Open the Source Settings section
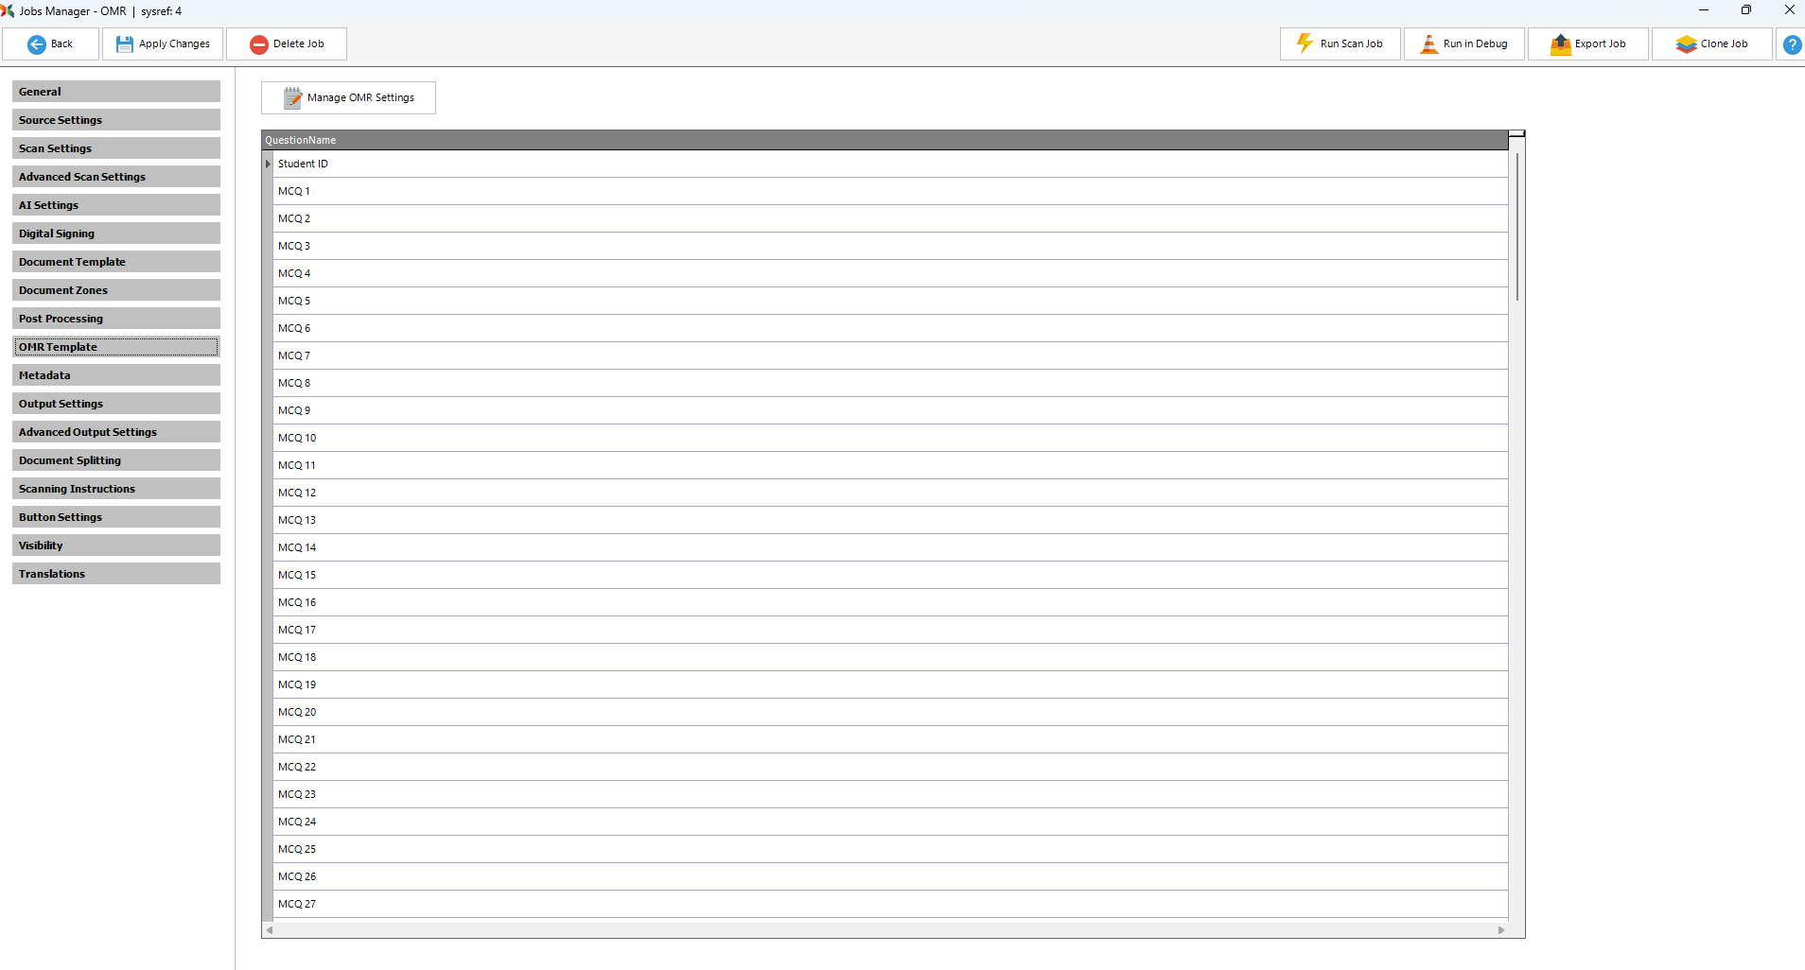1805x970 pixels. click(116, 120)
